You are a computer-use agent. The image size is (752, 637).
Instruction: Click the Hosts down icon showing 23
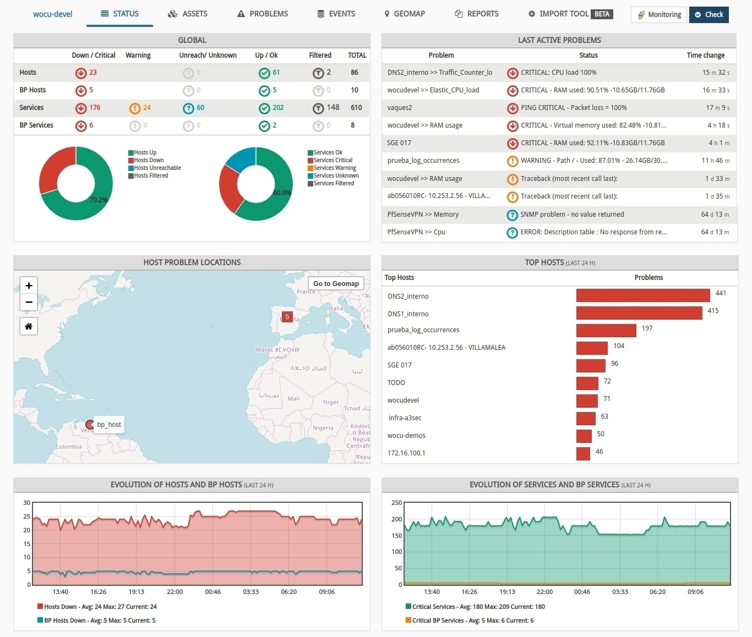point(81,73)
